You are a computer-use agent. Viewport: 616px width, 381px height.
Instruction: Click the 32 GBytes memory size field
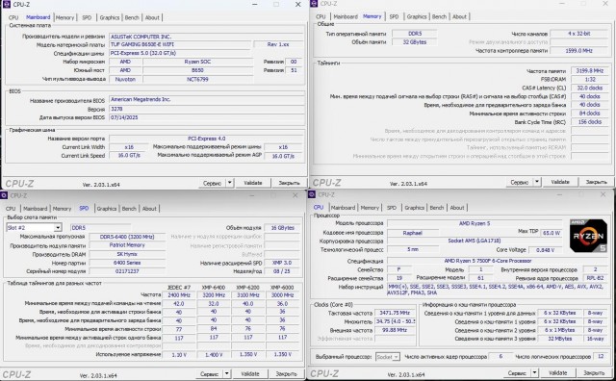[x=415, y=42]
